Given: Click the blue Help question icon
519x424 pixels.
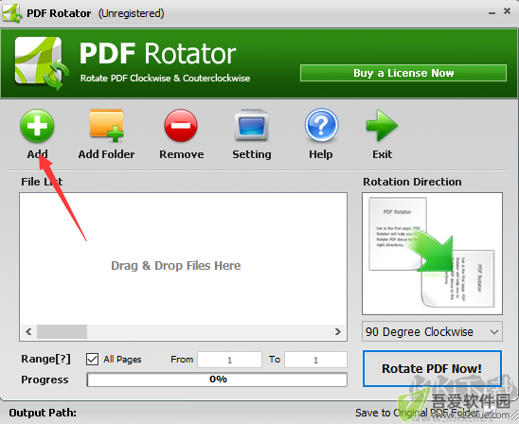Looking at the screenshot, I should coord(321,125).
